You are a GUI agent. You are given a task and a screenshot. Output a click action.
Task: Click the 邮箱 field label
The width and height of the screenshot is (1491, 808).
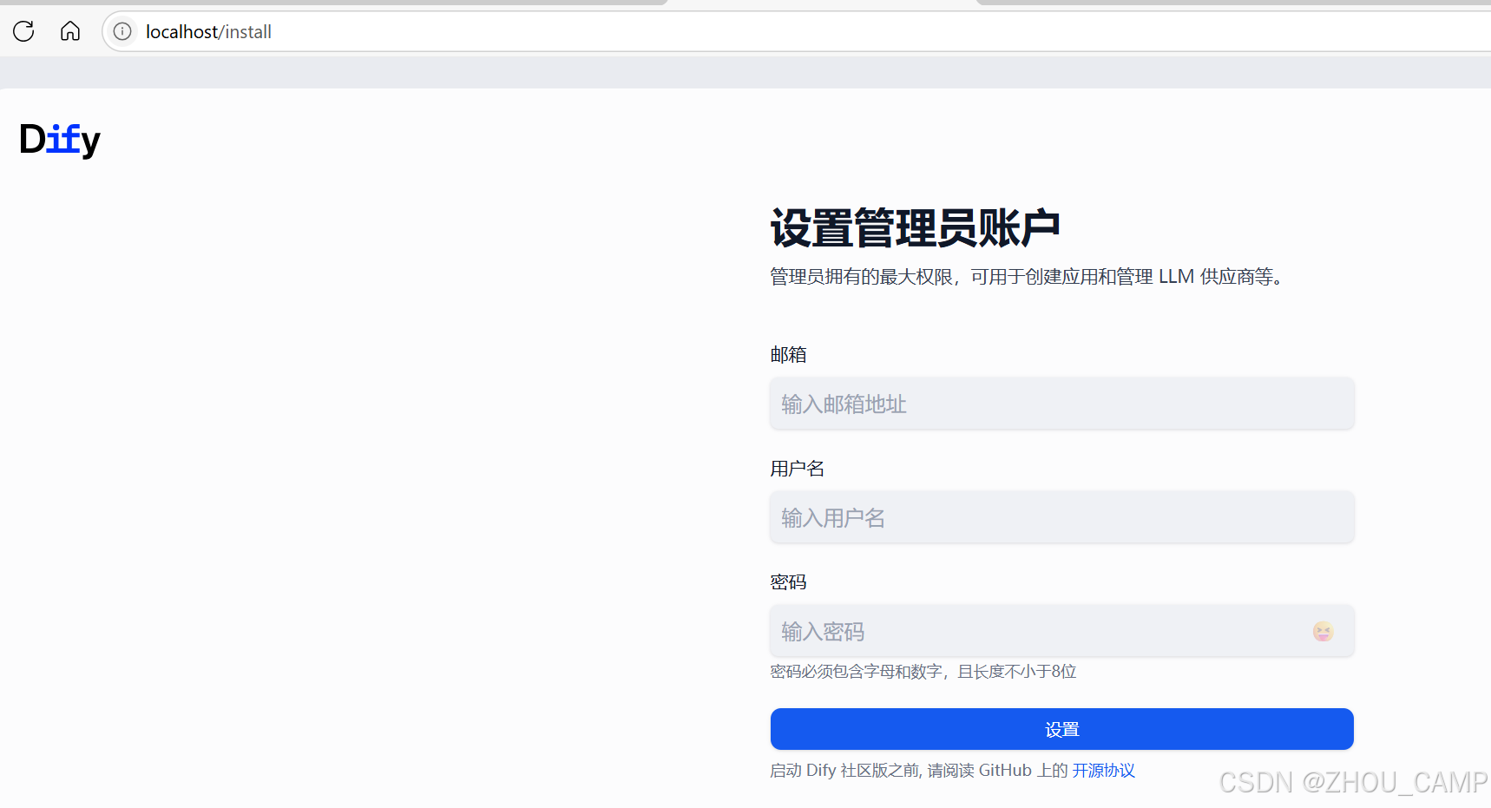tap(788, 355)
